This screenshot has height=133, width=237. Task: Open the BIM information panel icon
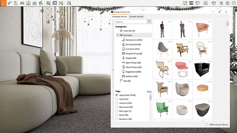tap(16, 3)
